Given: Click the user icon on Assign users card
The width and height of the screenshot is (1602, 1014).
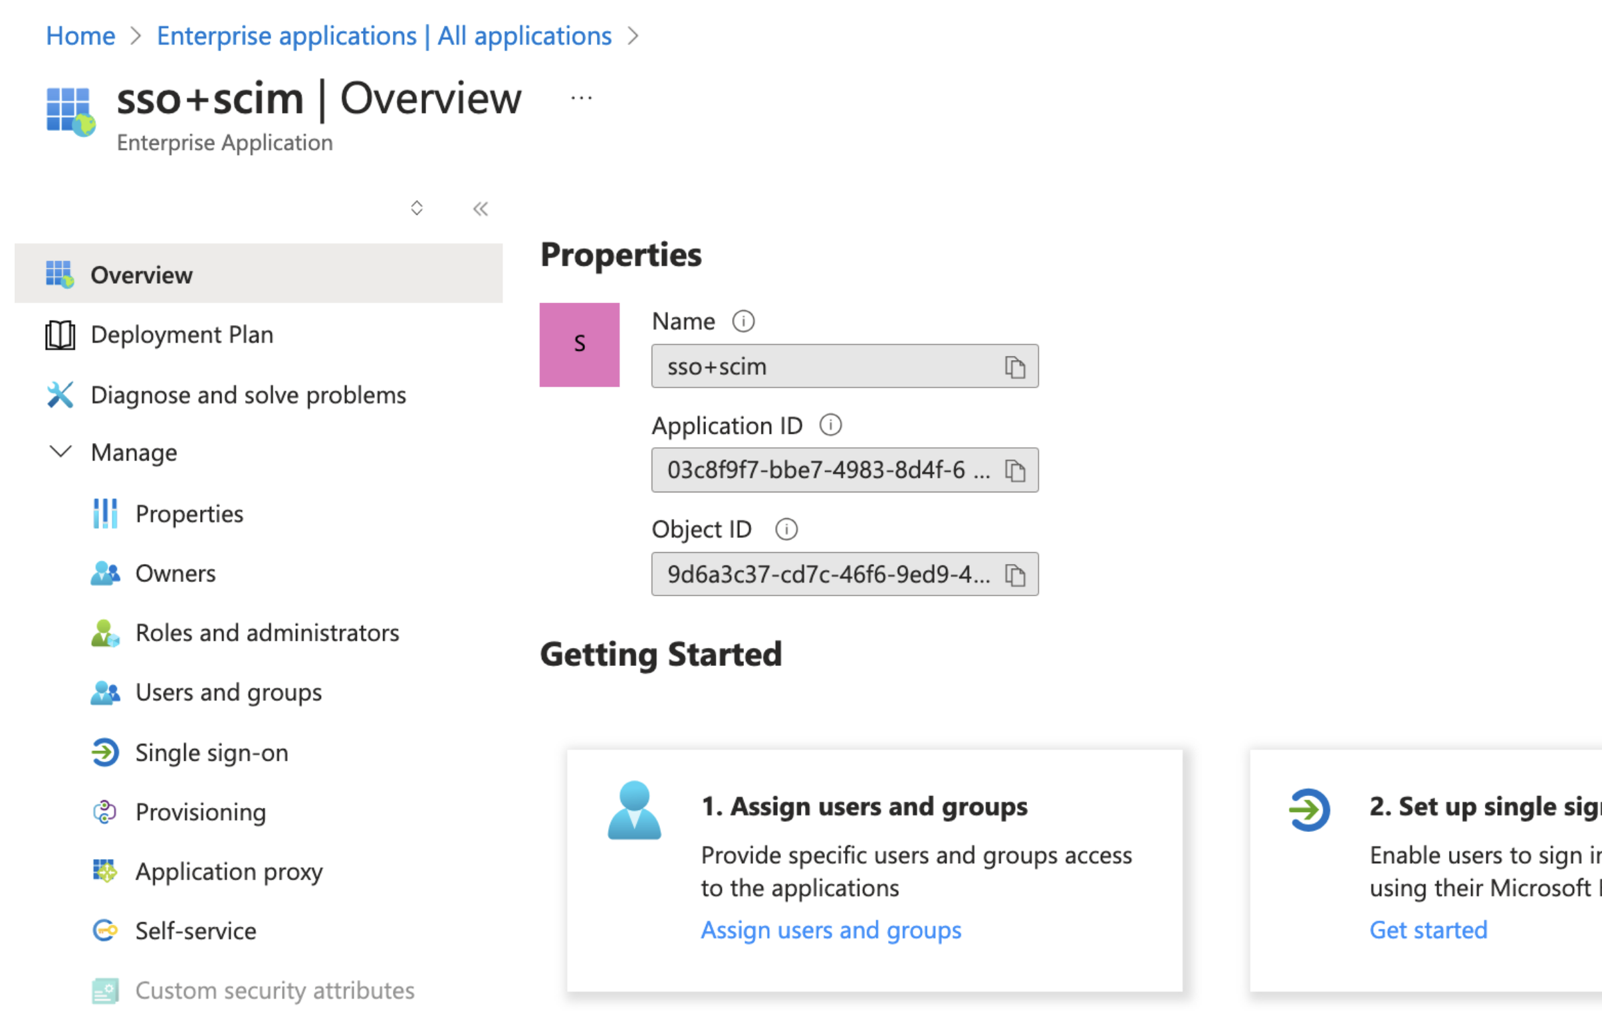Looking at the screenshot, I should coord(634,810).
